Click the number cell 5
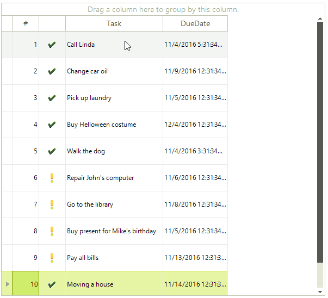This screenshot has width=328, height=298. click(x=26, y=151)
